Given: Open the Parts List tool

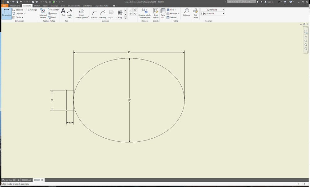Looking at the screenshot, I should point(163,13).
